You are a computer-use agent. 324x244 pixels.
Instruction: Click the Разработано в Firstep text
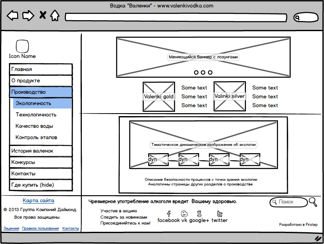pos(298,224)
